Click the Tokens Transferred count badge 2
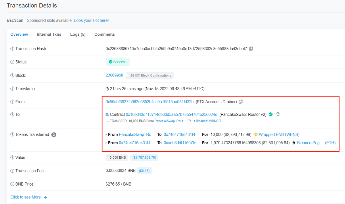345x204 pixels. (54, 134)
